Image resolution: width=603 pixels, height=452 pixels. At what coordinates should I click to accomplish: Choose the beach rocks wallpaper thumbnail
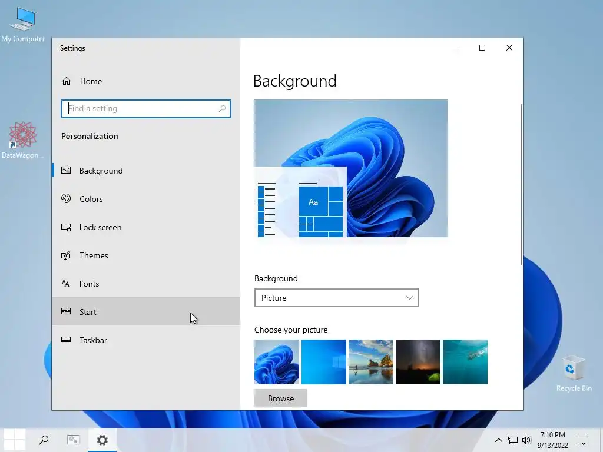[x=371, y=362]
